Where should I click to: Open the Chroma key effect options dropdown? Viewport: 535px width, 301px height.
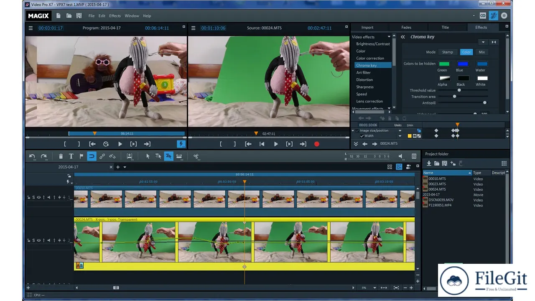pyautogui.click(x=483, y=42)
